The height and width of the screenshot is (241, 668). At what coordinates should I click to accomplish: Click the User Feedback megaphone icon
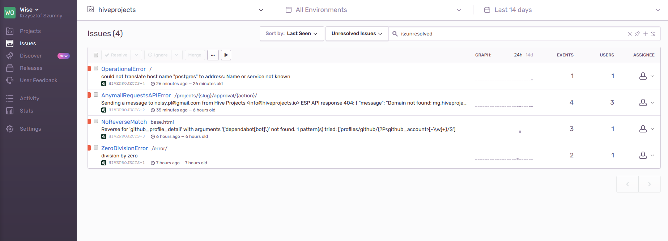click(10, 80)
